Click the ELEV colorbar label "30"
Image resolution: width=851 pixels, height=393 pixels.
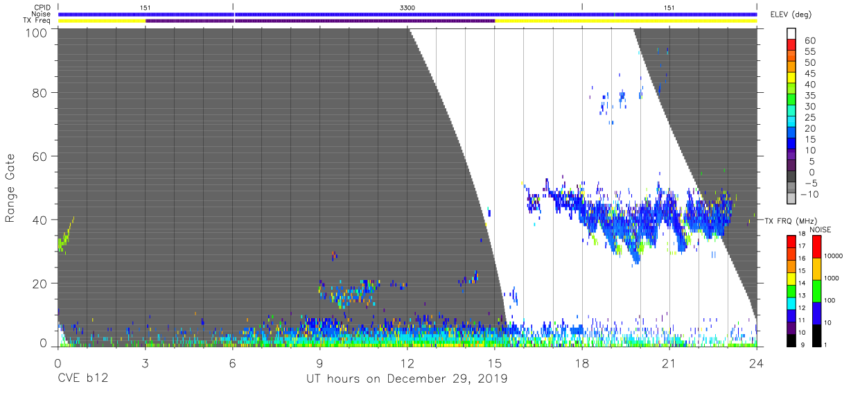pos(811,106)
